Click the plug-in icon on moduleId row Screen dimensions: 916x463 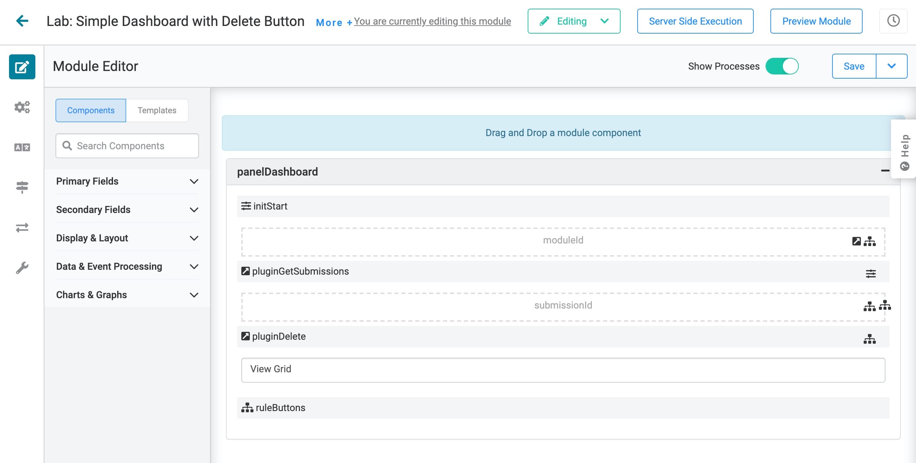point(857,241)
